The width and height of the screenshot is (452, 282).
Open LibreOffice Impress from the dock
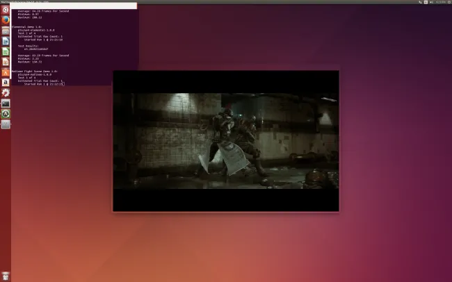click(x=6, y=62)
